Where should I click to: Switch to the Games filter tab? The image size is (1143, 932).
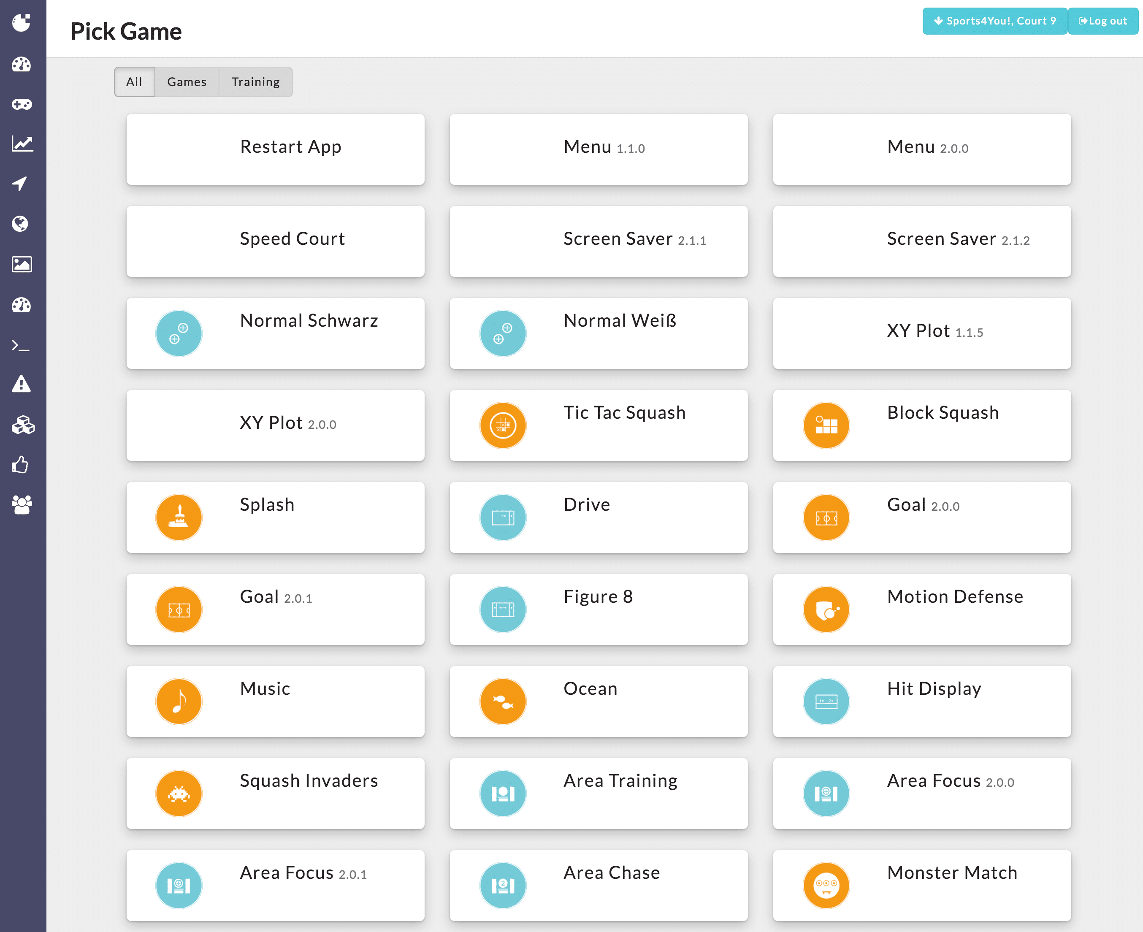click(186, 82)
